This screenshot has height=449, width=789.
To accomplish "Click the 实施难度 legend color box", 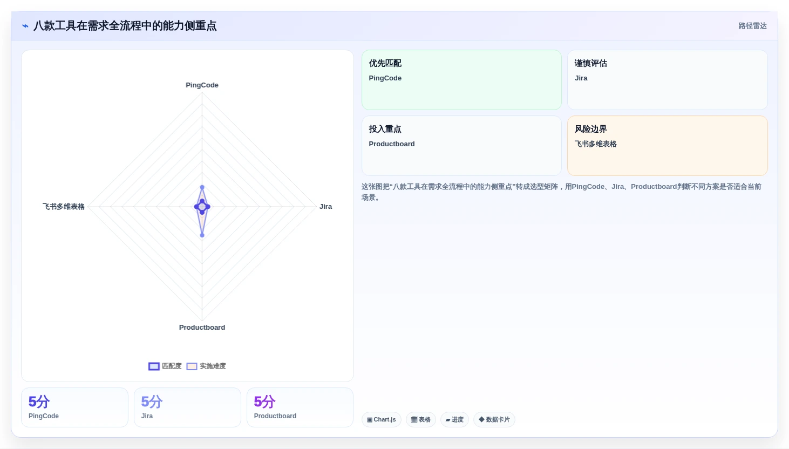I will point(192,366).
